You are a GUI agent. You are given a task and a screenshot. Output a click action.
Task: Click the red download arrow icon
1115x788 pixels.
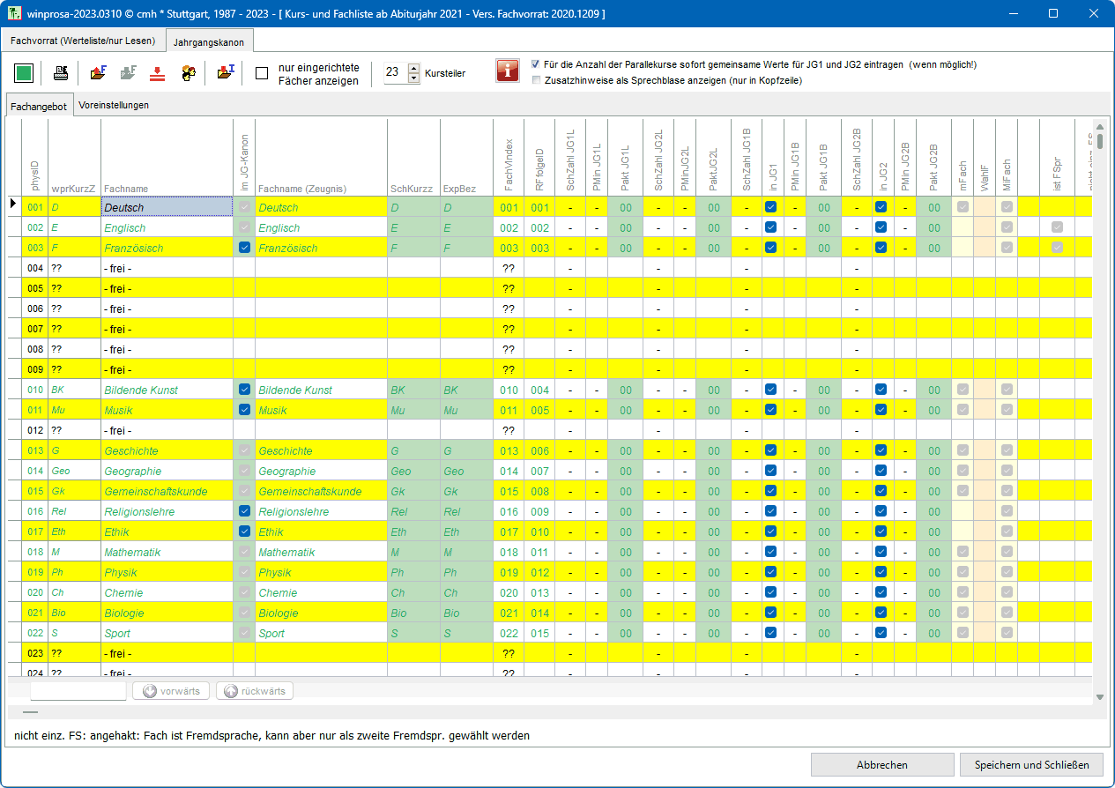(x=157, y=73)
